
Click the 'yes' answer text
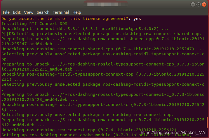(137, 19)
